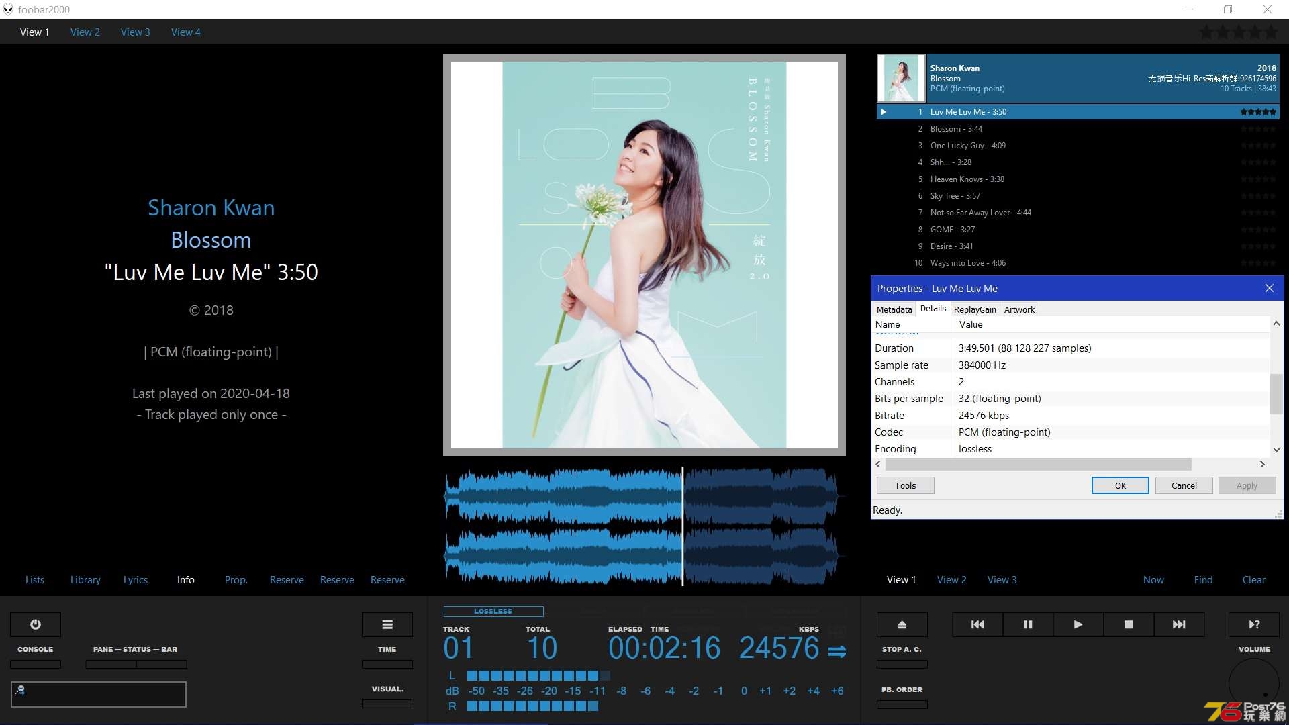Click the search magnifier icon
Viewport: 1289px width, 725px height.
(20, 689)
